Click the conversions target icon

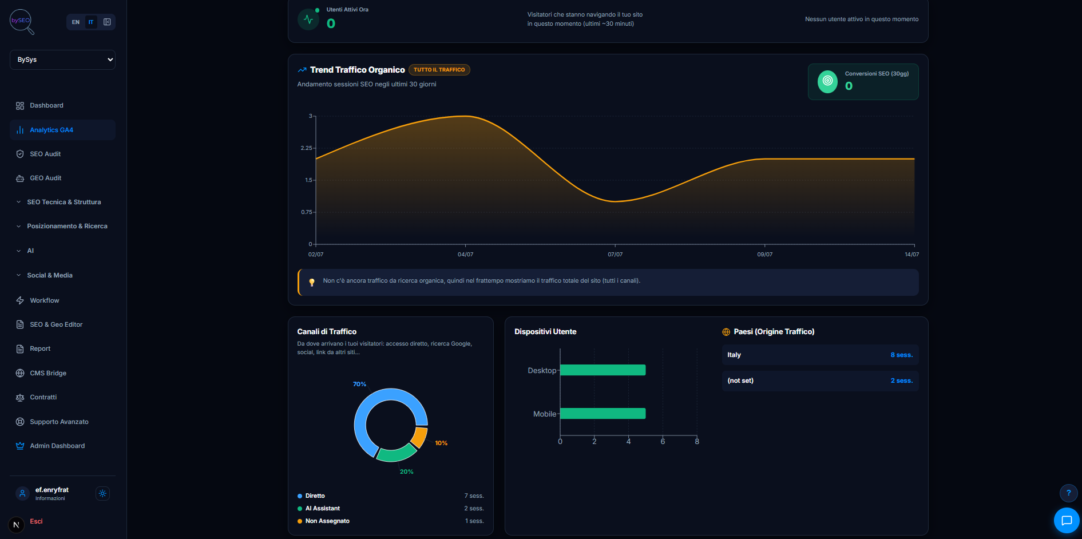(x=827, y=81)
